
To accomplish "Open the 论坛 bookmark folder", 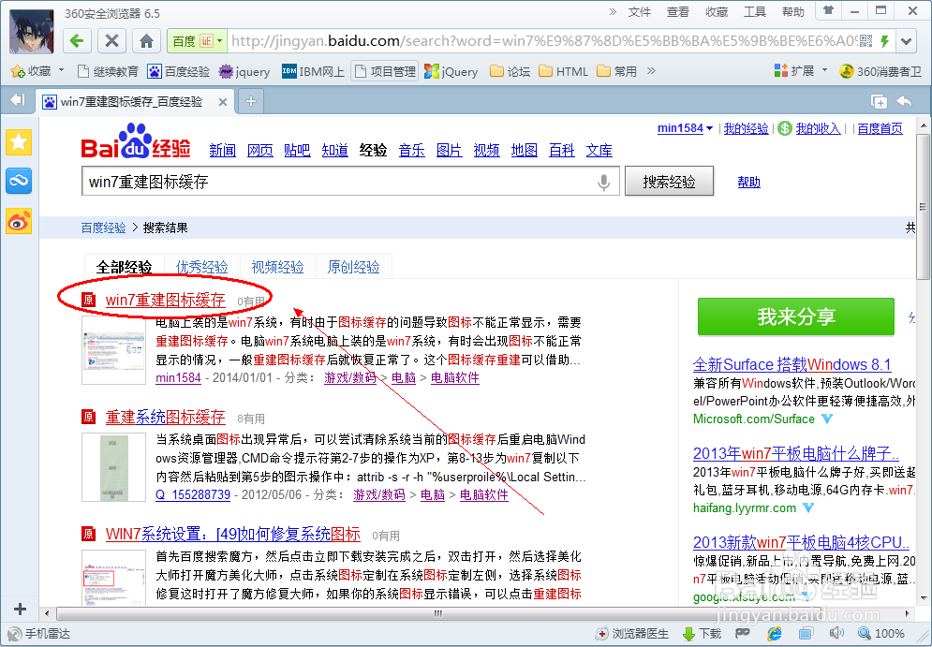I will (510, 72).
